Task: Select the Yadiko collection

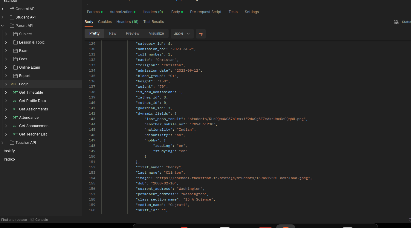Action: 9,159
